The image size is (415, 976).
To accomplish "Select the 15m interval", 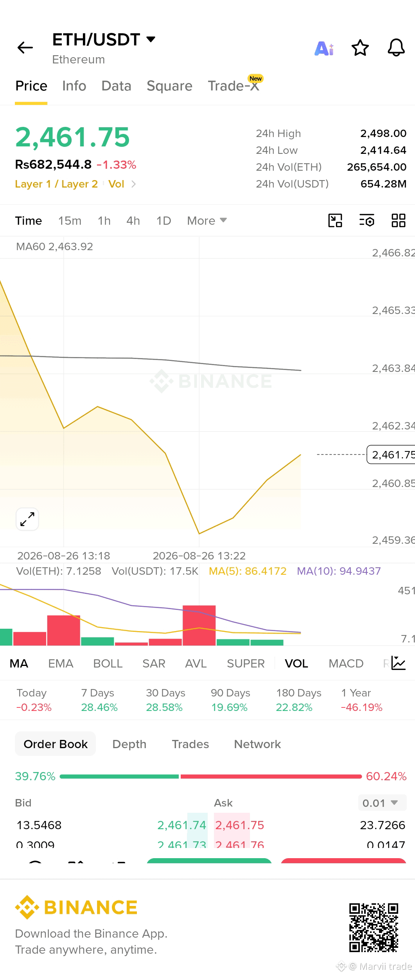I will click(x=70, y=220).
